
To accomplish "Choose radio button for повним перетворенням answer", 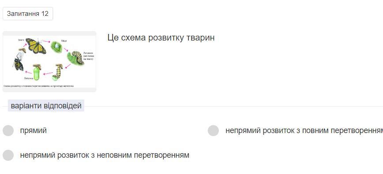I will (213, 131).
